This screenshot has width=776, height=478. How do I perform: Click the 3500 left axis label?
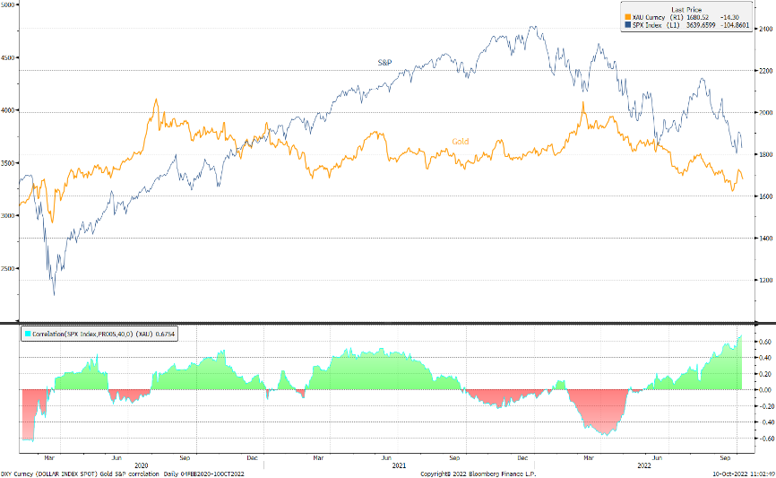[x=7, y=163]
